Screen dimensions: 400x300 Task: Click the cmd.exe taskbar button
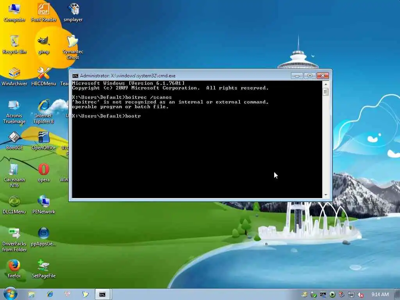102,295
